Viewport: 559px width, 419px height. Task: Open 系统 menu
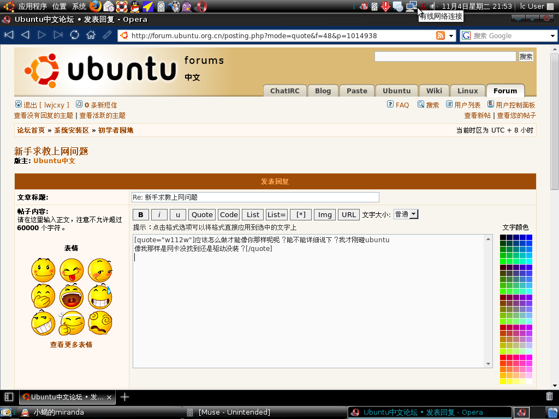tap(79, 7)
